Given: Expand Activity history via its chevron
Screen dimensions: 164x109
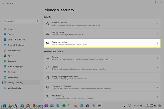Looking at the screenshot, I should pyautogui.click(x=157, y=97).
